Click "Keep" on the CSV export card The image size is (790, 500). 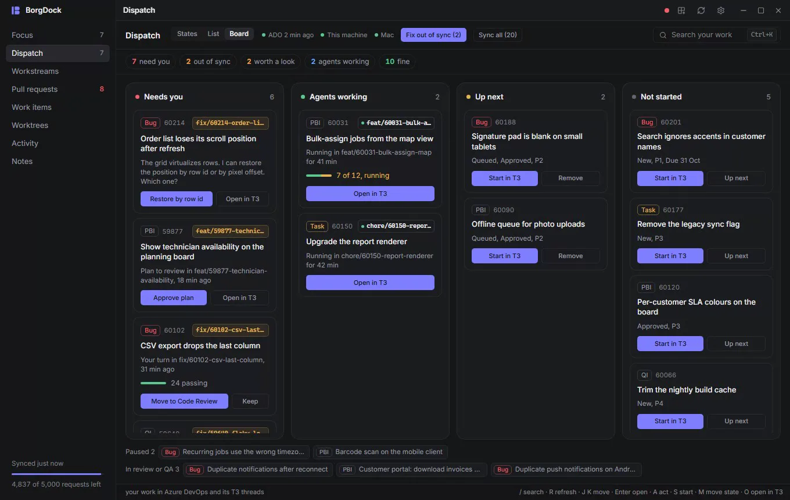point(250,401)
